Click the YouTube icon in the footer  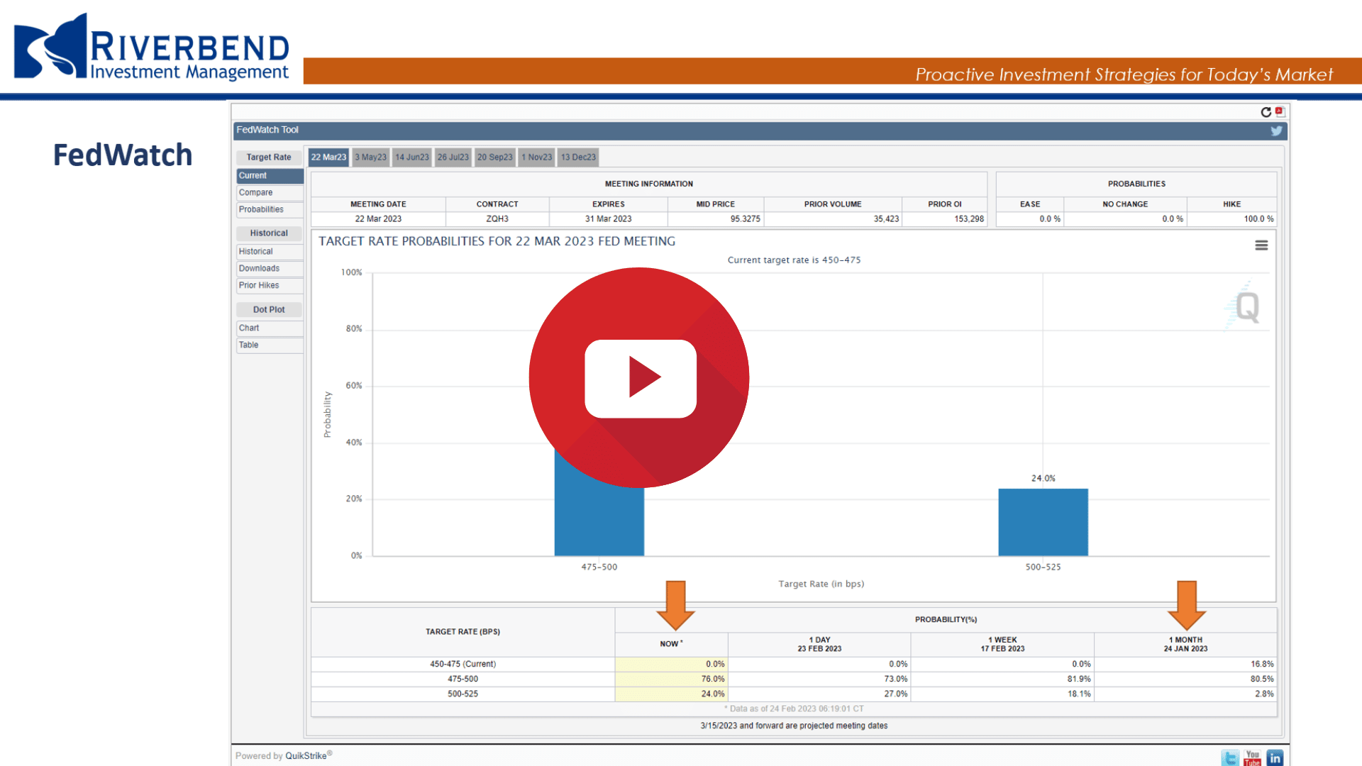(1253, 757)
